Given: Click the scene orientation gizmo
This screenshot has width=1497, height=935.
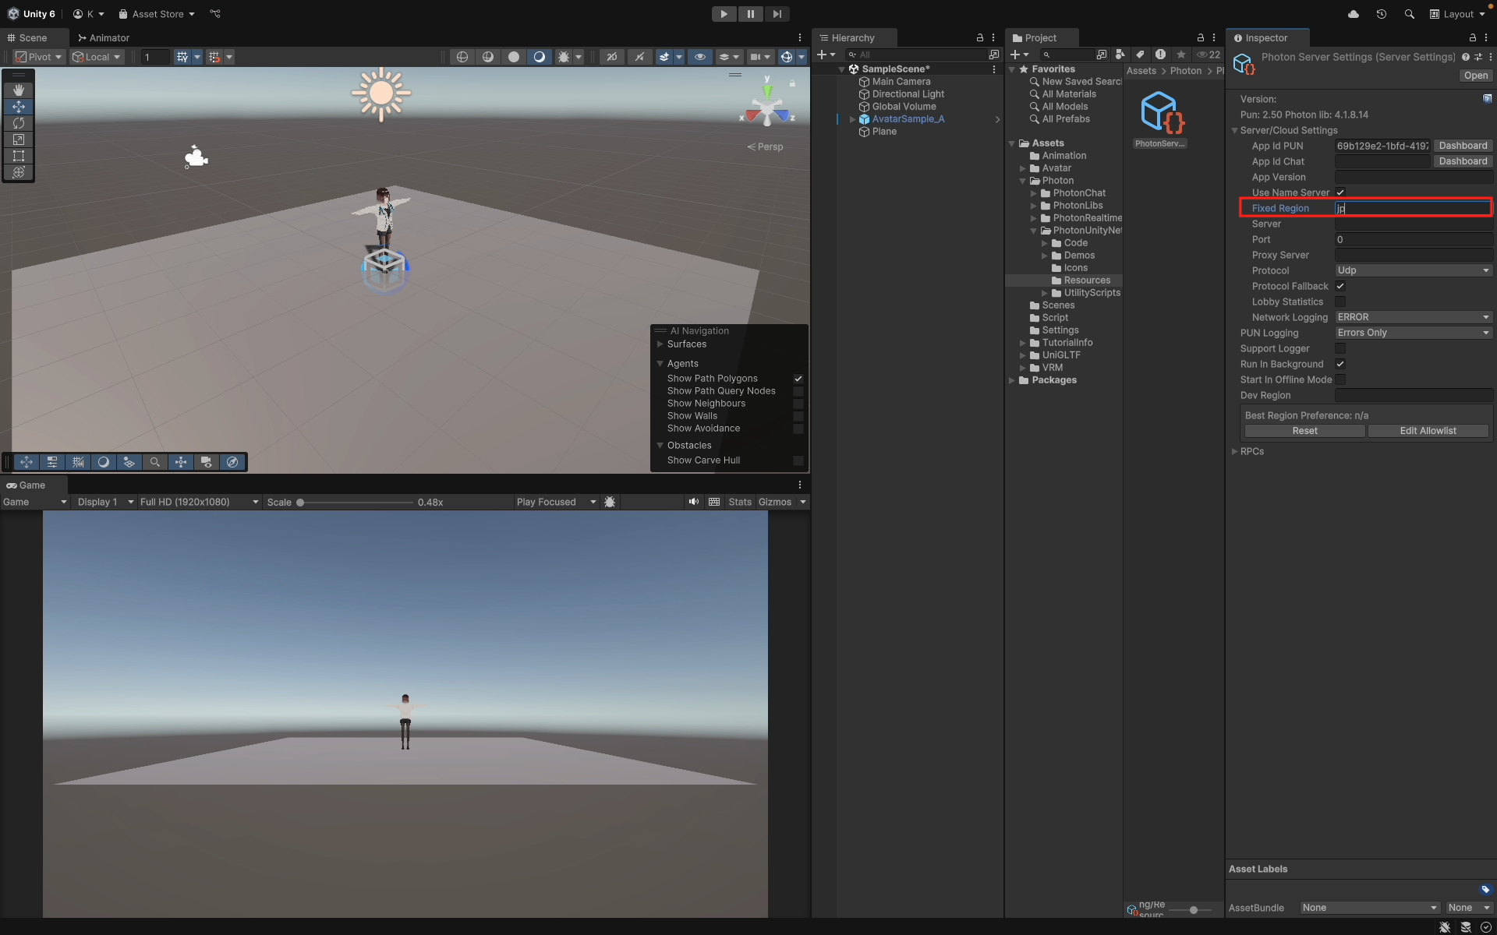Looking at the screenshot, I should pos(767,103).
